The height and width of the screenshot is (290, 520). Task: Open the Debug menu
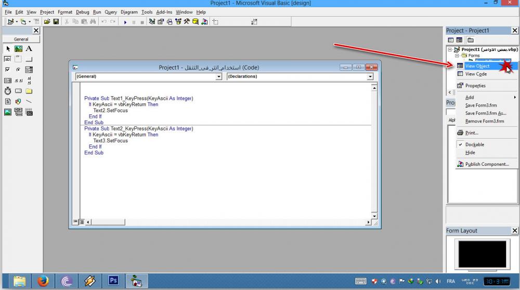coord(83,12)
